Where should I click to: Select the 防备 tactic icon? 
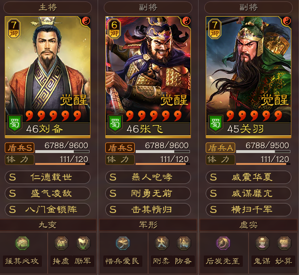pos(184,243)
